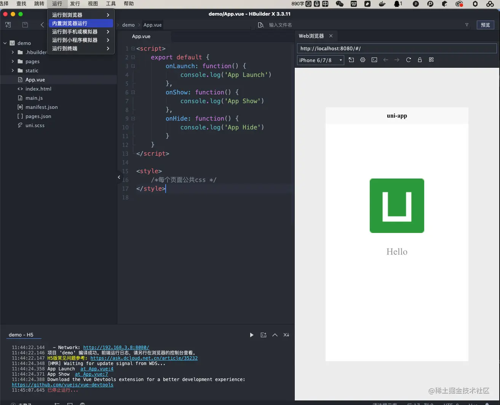
Task: Fold the onLaunch function at line 3
Action: [133, 66]
